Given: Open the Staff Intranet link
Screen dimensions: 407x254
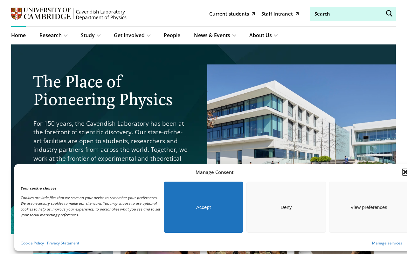Looking at the screenshot, I should [280, 14].
